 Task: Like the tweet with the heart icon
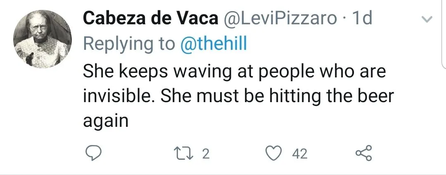pyautogui.click(x=273, y=154)
